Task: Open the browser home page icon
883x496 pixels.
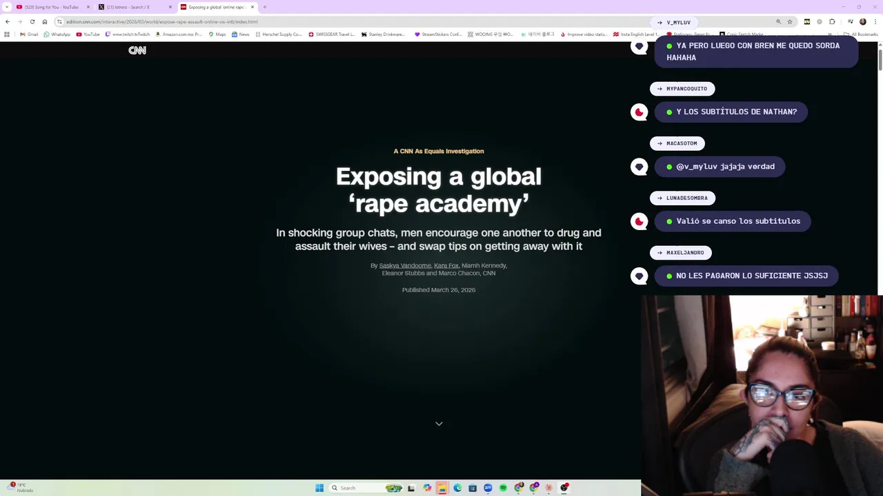Action: click(45, 21)
